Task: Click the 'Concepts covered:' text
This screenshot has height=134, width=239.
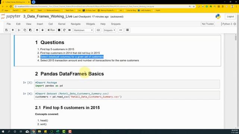Action: pyautogui.click(x=47, y=114)
